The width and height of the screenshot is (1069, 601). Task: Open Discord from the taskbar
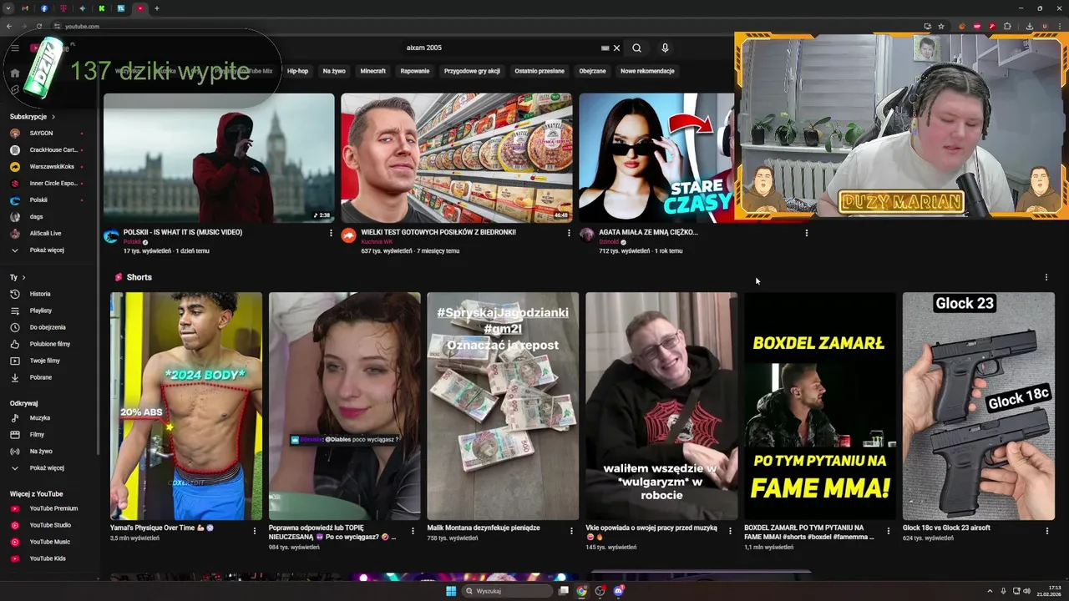[618, 591]
